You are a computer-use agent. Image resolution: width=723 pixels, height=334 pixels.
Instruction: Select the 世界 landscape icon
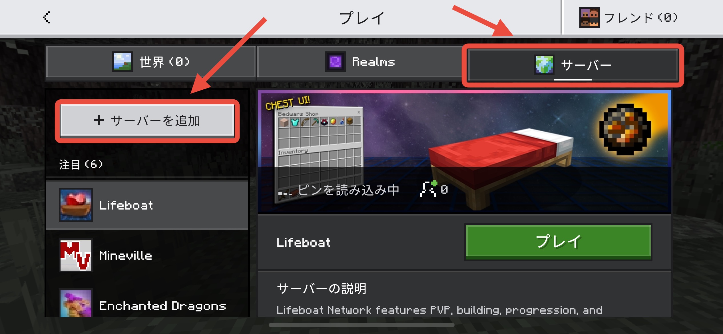[122, 62]
